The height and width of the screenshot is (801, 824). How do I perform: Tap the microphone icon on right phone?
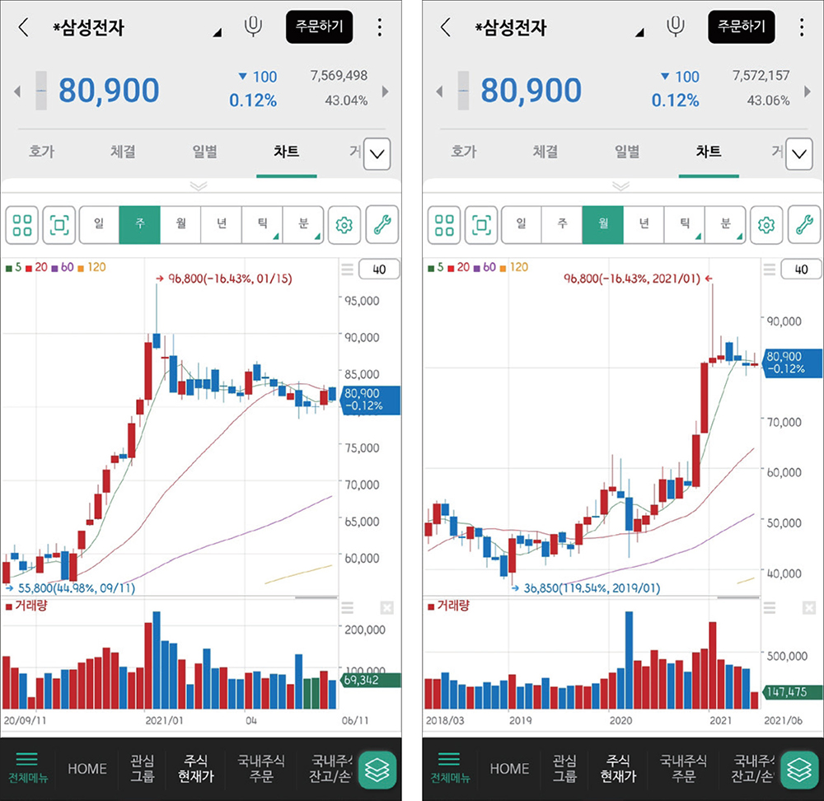click(676, 26)
